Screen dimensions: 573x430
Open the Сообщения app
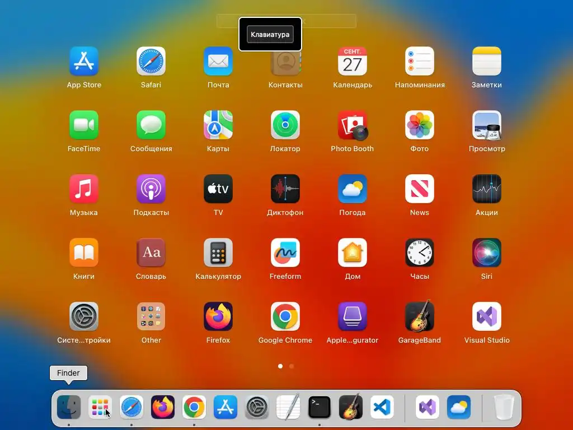pyautogui.click(x=151, y=125)
